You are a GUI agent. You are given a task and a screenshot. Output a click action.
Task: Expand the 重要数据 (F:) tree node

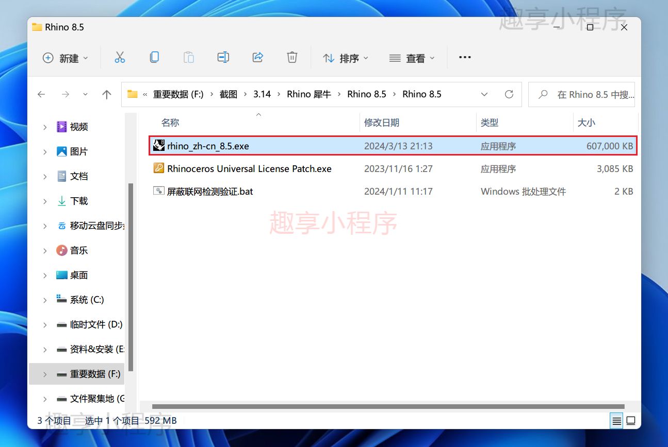(45, 374)
